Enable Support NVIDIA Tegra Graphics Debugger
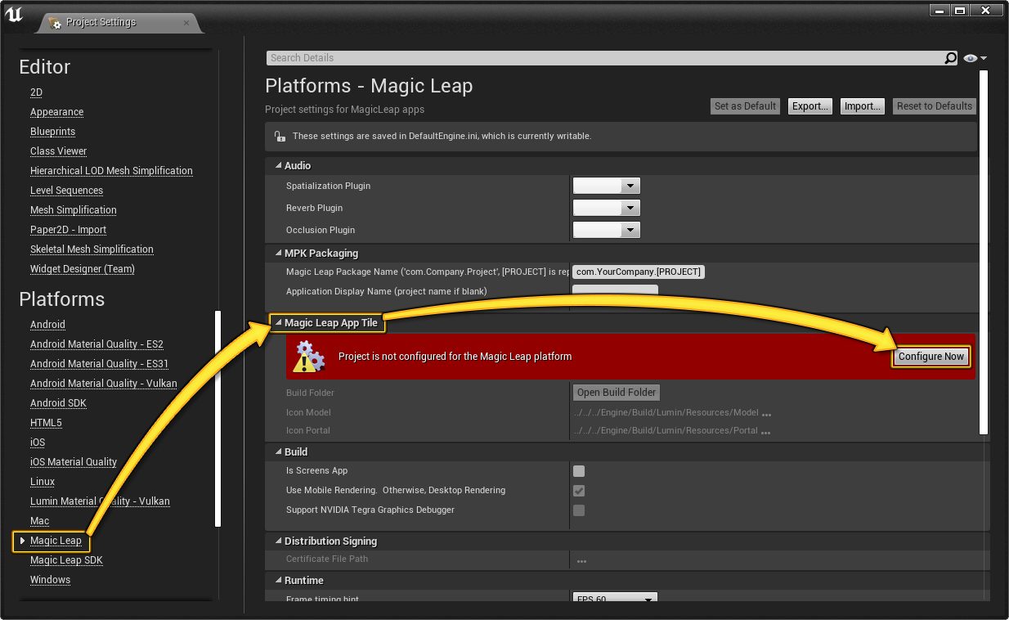 (x=579, y=510)
